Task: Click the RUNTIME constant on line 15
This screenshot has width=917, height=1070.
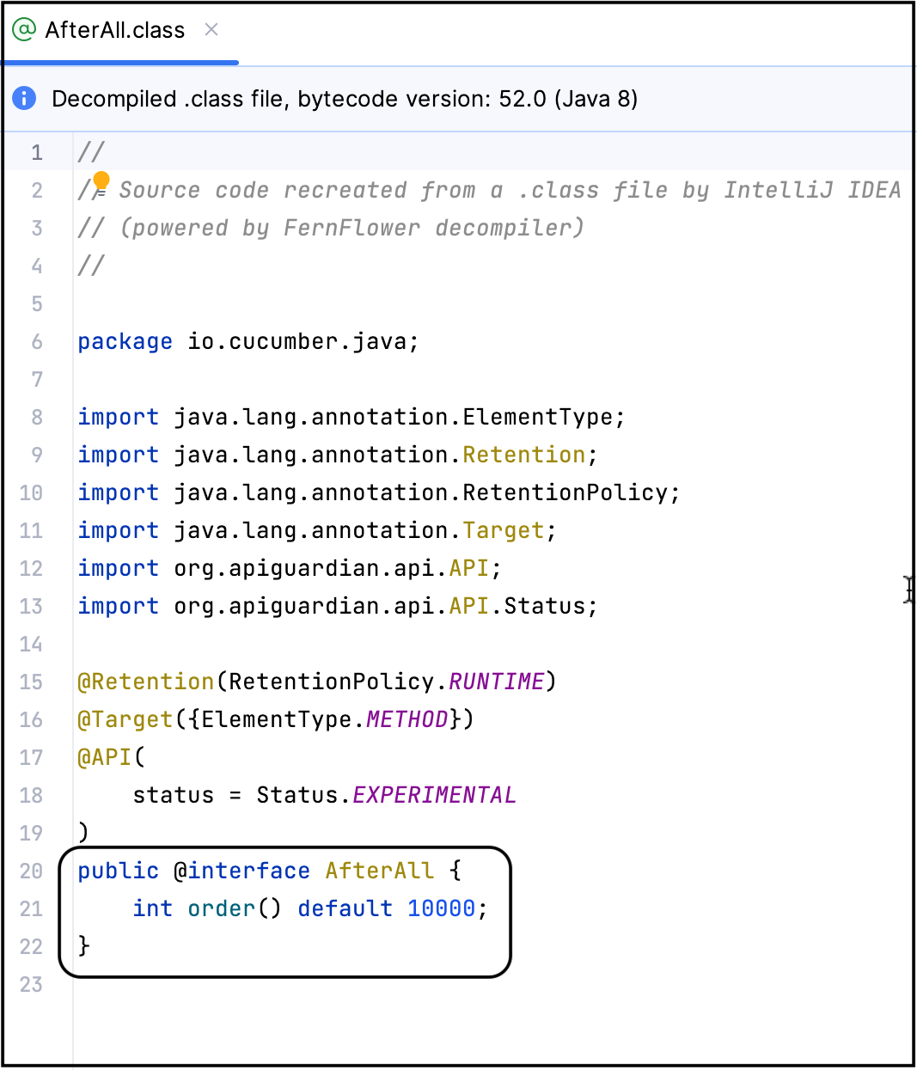Action: (x=496, y=682)
